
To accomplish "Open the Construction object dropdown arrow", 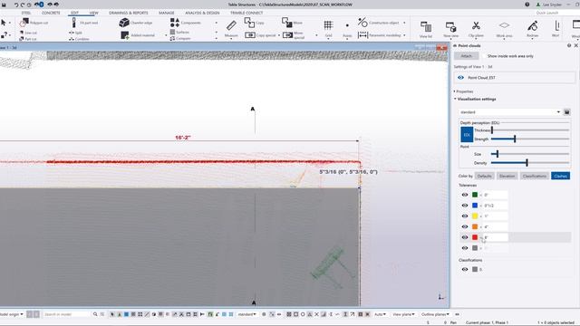I will tap(404, 23).
